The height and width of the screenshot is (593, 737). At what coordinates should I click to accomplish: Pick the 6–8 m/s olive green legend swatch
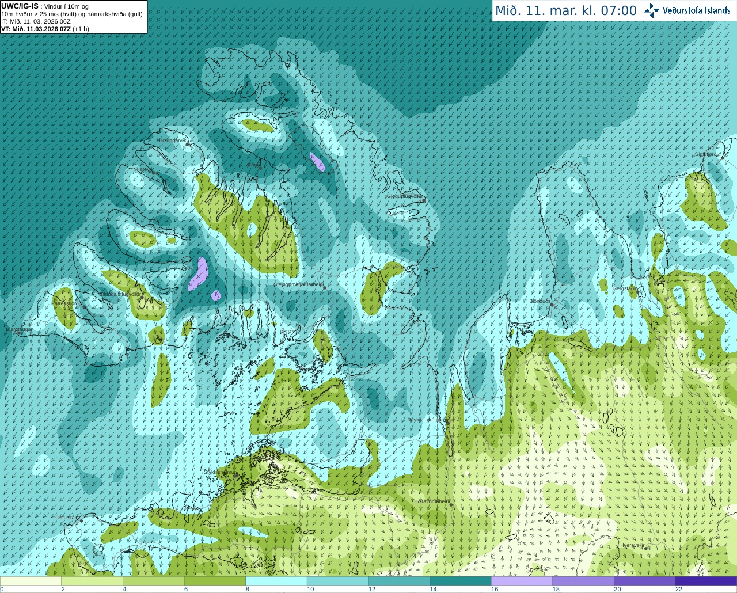point(215,581)
